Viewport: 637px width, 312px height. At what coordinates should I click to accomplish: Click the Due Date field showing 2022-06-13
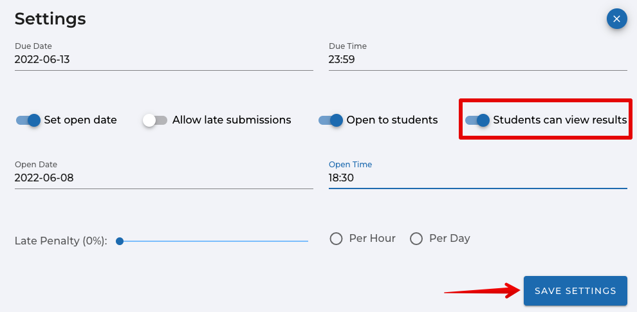[163, 60]
